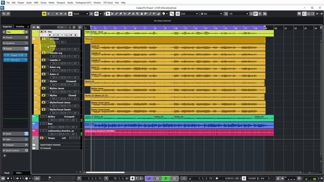Open the Bar grid type dropdown

(x=211, y=14)
